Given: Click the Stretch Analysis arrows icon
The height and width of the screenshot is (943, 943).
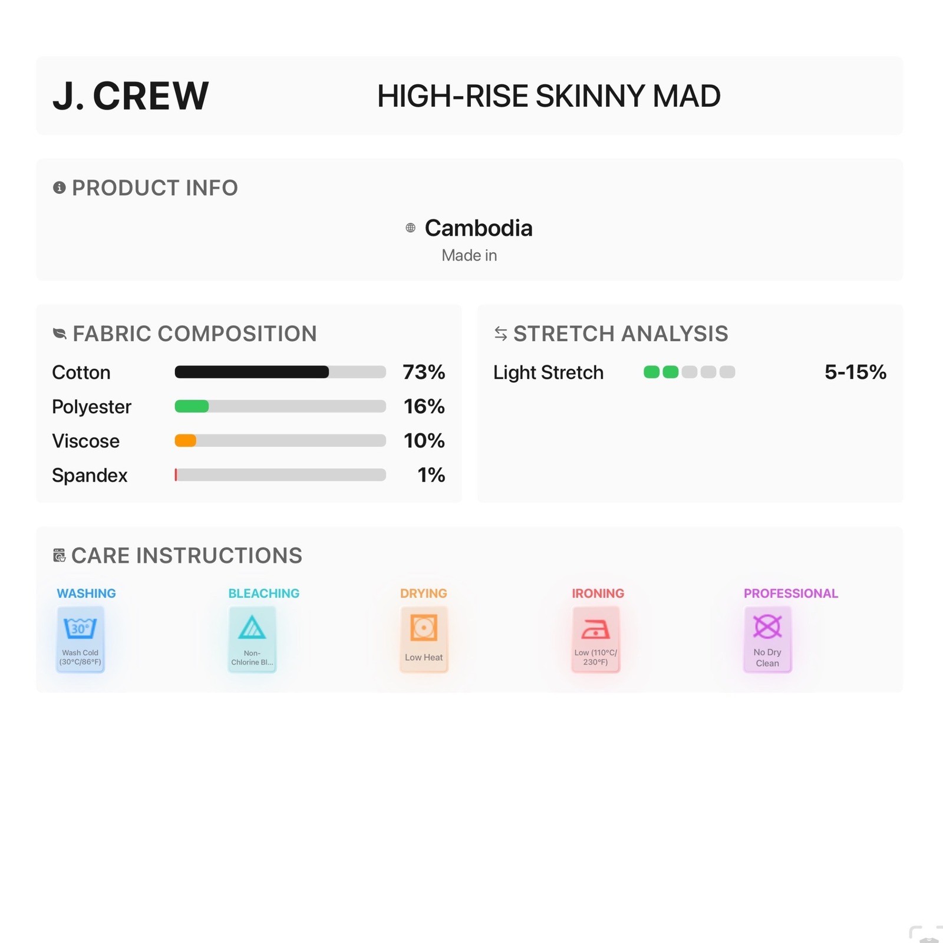Looking at the screenshot, I should tap(500, 334).
